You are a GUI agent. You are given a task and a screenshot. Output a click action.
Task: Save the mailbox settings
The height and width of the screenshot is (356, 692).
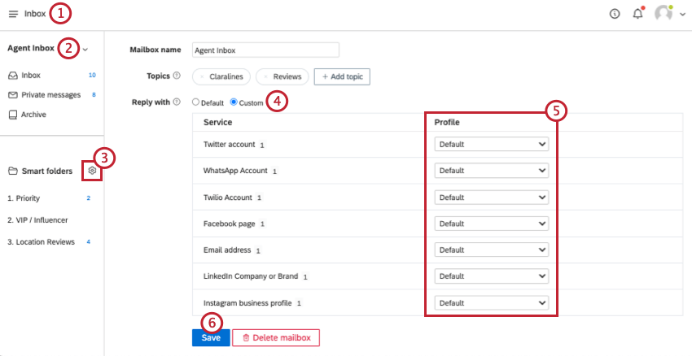211,337
